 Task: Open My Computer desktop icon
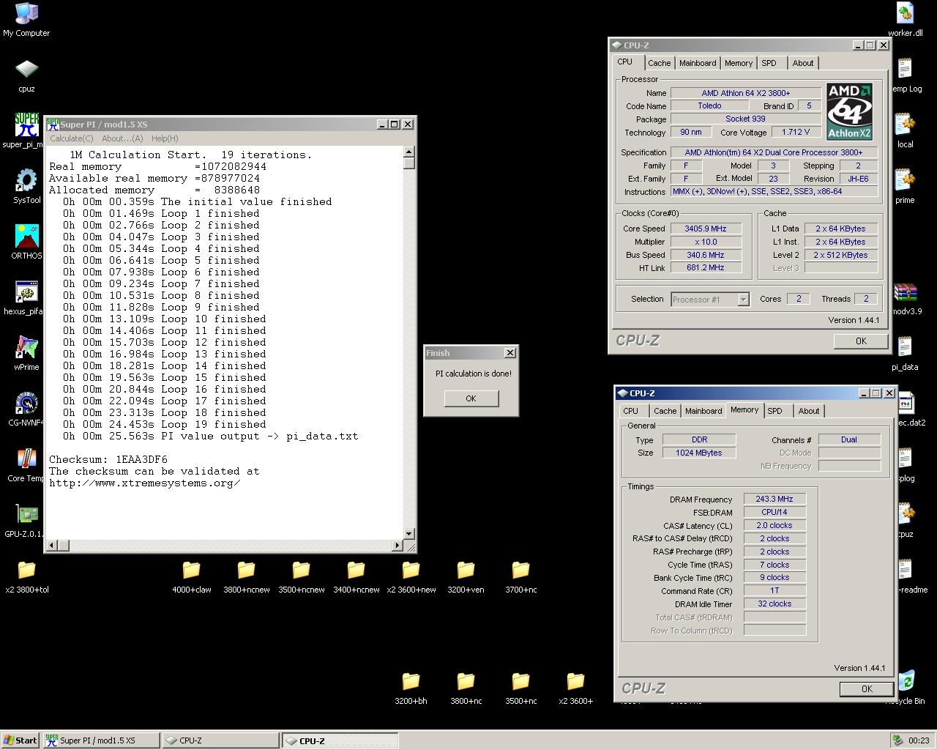tap(26, 19)
